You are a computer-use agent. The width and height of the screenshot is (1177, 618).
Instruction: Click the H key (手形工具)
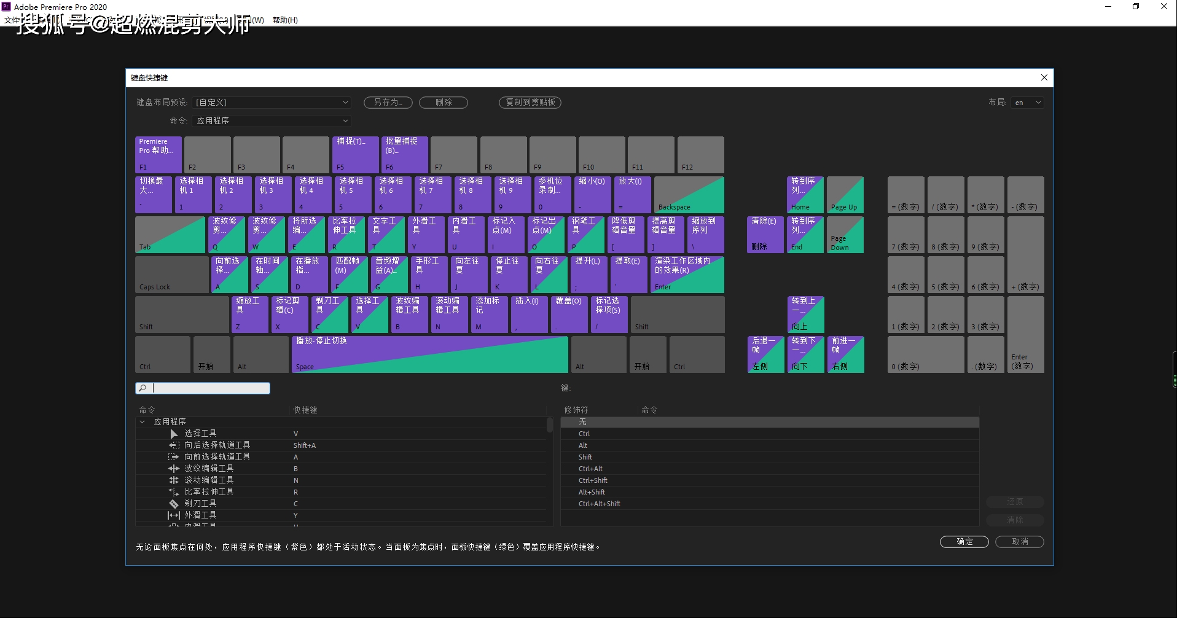[x=429, y=275]
